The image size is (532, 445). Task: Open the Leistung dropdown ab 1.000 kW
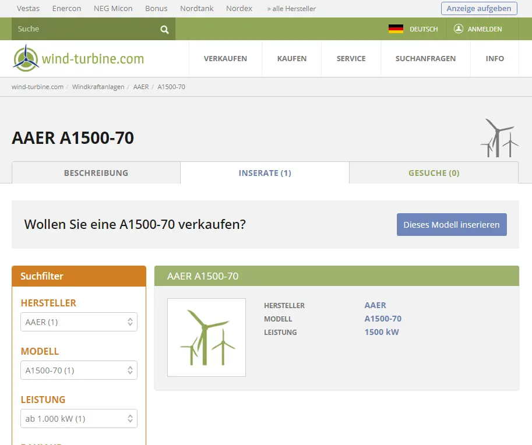pos(79,419)
